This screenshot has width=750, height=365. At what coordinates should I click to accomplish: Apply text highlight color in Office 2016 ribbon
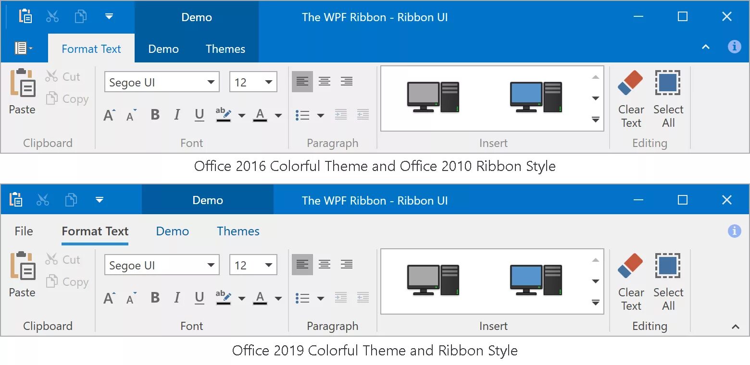tap(223, 115)
